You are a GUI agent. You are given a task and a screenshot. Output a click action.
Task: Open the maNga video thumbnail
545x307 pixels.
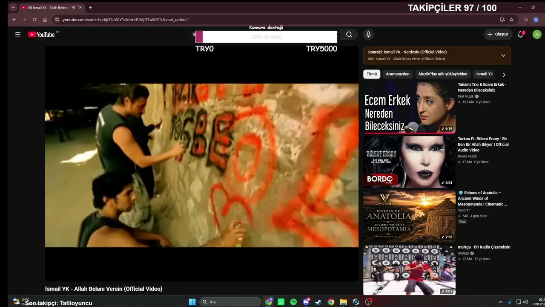tap(409, 270)
